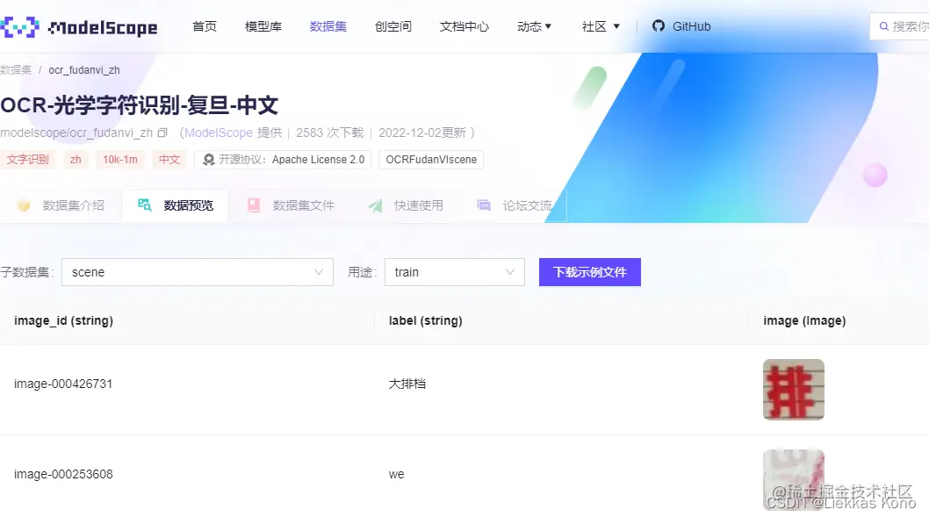The width and height of the screenshot is (929, 517).
Task: Switch to the 模型库 menu item
Action: pyautogui.click(x=263, y=26)
